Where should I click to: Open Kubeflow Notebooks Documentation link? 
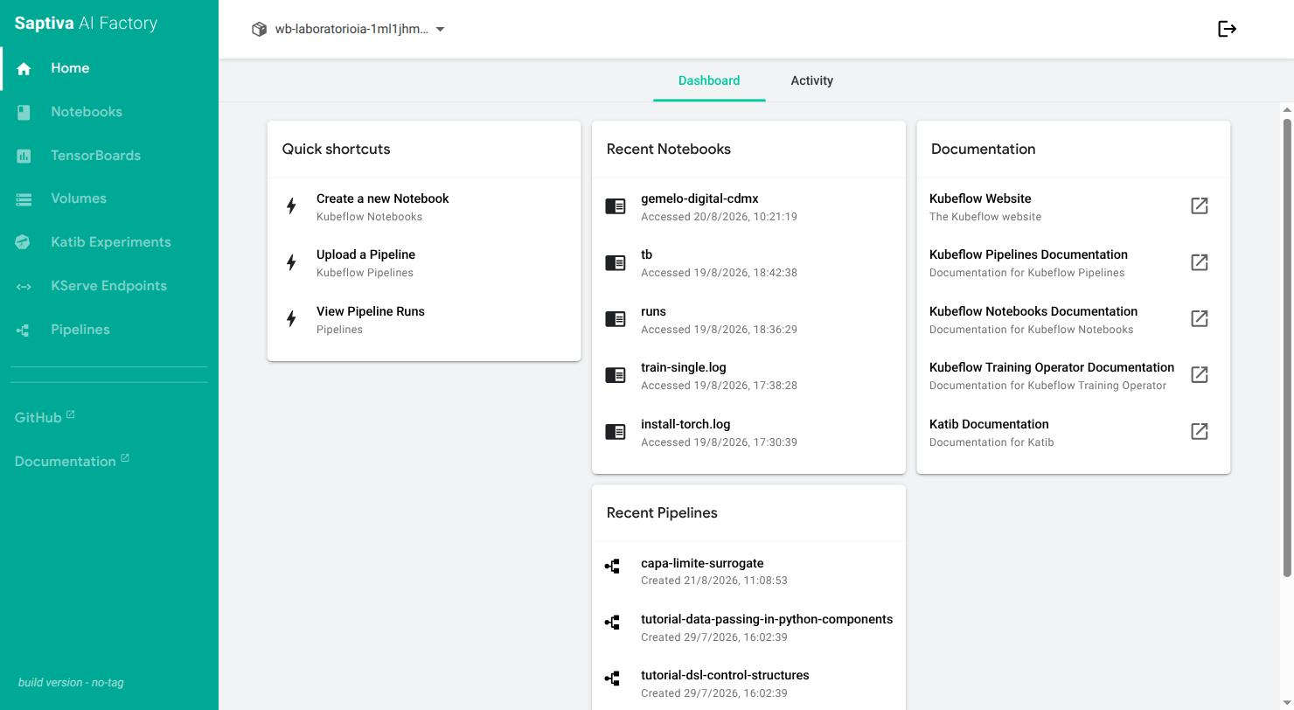pos(1073,319)
